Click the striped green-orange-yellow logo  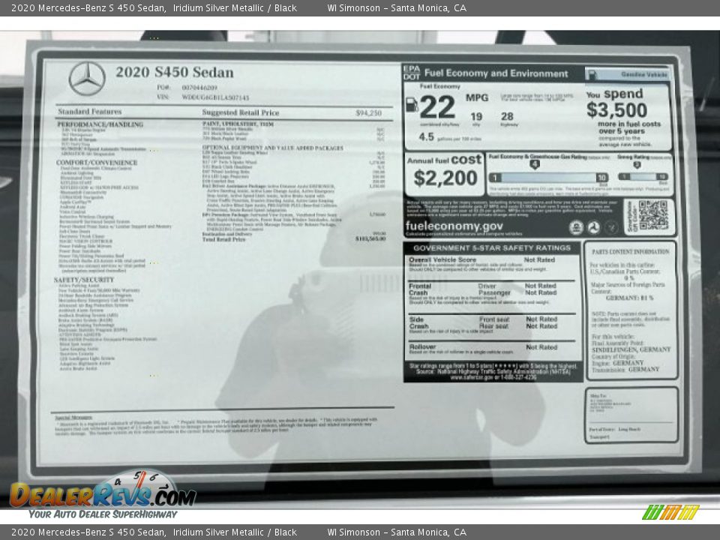click(x=670, y=511)
